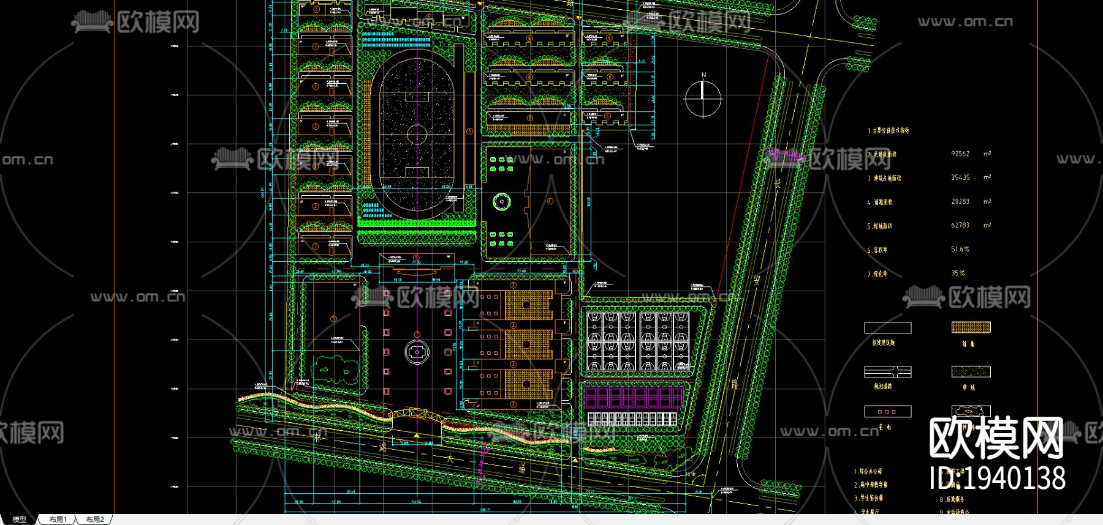This screenshot has height=525, width=1103.
Task: Select the empty white rectangle legend symbol
Action: 888,328
